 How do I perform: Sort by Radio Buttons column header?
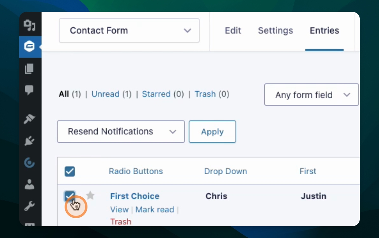click(x=136, y=171)
